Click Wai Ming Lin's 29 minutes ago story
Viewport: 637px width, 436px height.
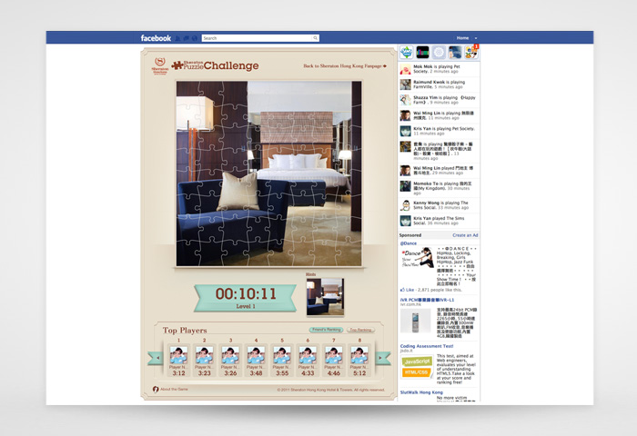(439, 171)
